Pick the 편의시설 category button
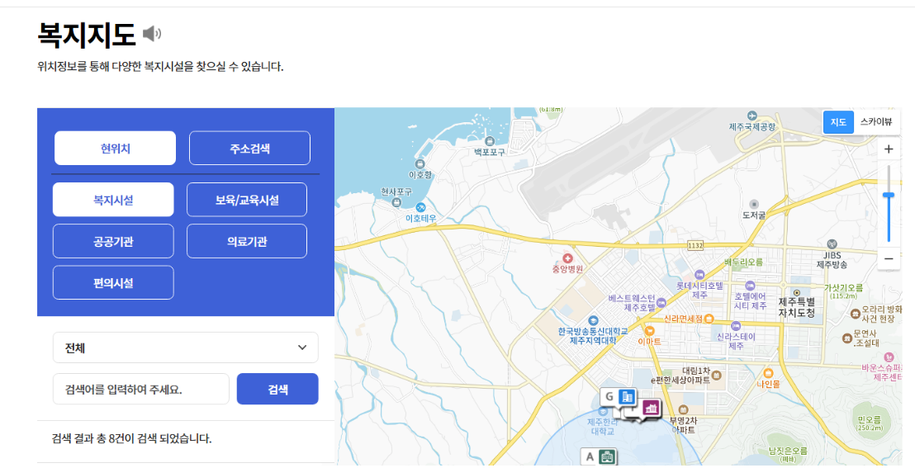The image size is (915, 468). [x=113, y=282]
